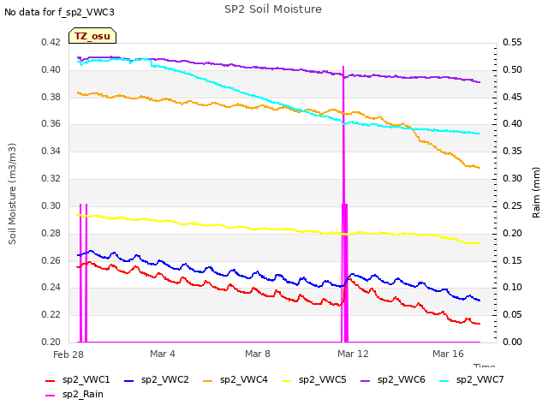Click the 0.30 left axis tick label
The image size is (548, 411).
(x=51, y=205)
